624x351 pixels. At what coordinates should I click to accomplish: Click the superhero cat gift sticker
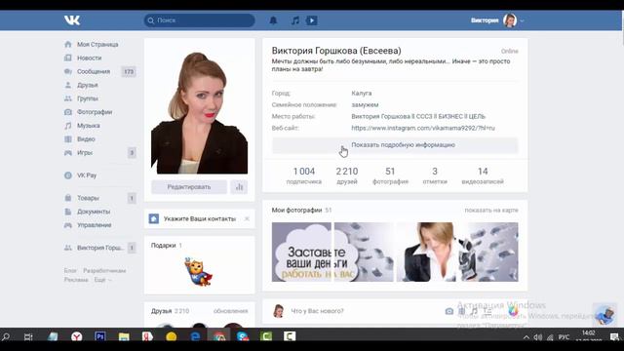point(198,272)
